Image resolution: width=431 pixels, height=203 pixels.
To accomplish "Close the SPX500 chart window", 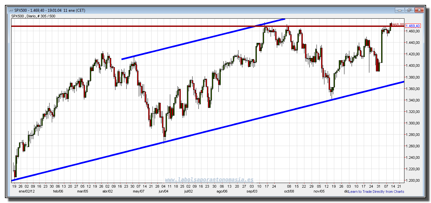I will (x=419, y=10).
